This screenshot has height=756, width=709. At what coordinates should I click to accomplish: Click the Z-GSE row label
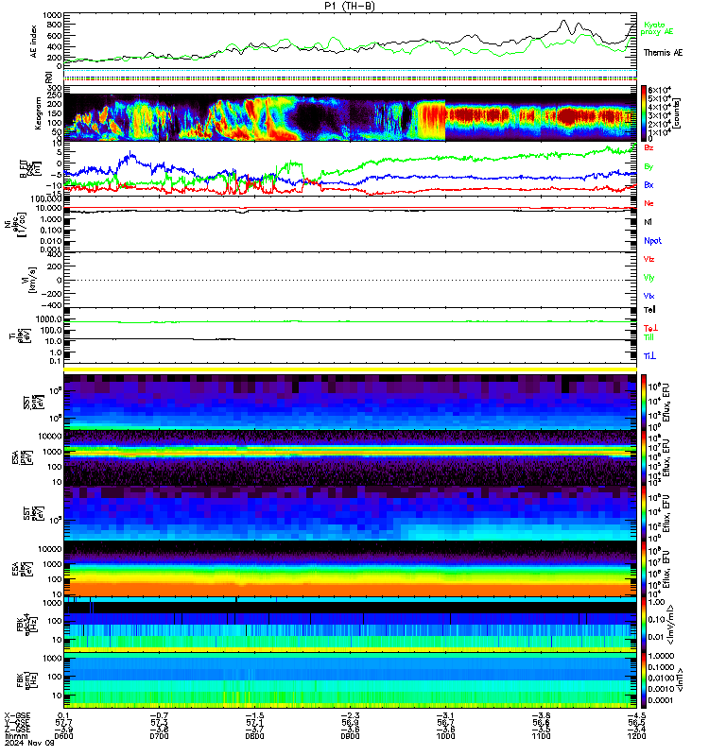(17, 730)
